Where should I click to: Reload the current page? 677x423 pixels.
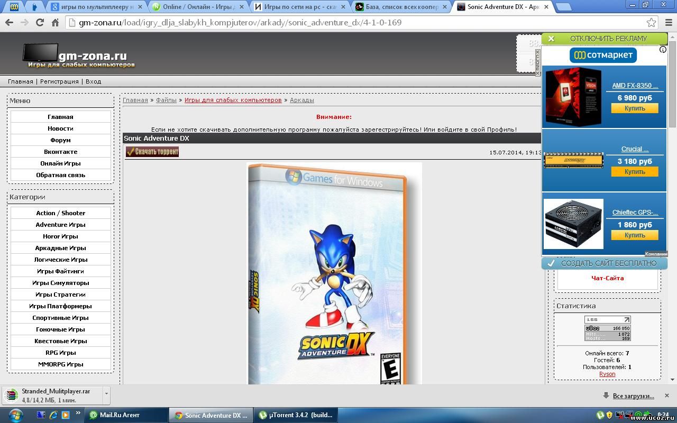click(x=40, y=23)
